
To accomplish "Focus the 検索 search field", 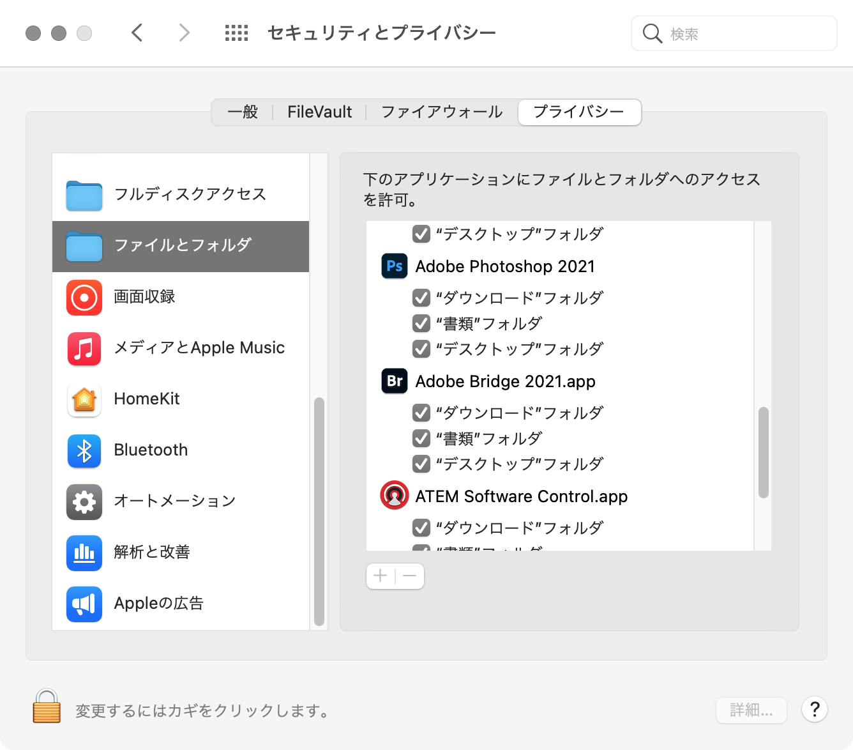I will [x=734, y=33].
